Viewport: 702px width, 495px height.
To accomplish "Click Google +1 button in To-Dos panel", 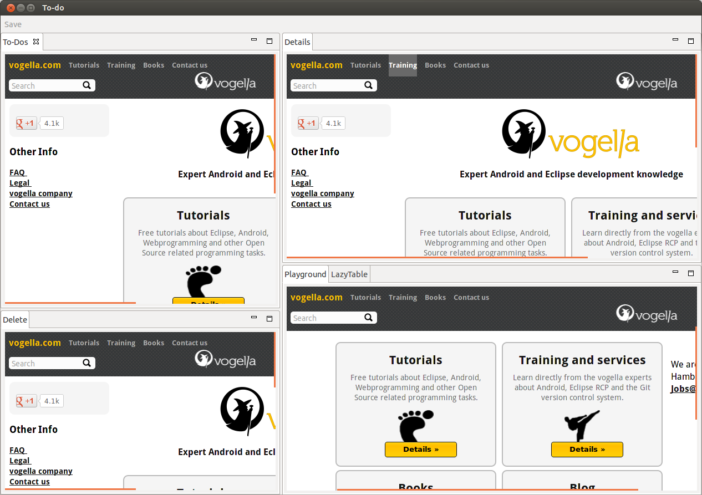I will point(27,123).
